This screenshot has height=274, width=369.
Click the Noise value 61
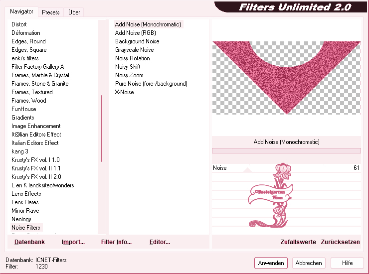click(356, 168)
